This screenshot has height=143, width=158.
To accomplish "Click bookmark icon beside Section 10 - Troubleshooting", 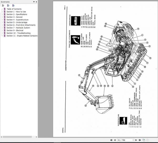I will [4, 33].
